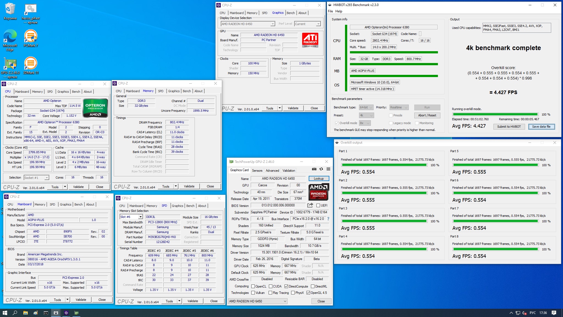Image resolution: width=563 pixels, height=317 pixels.
Task: Switch to the Advanced tab in GPU-Z
Action: (272, 171)
